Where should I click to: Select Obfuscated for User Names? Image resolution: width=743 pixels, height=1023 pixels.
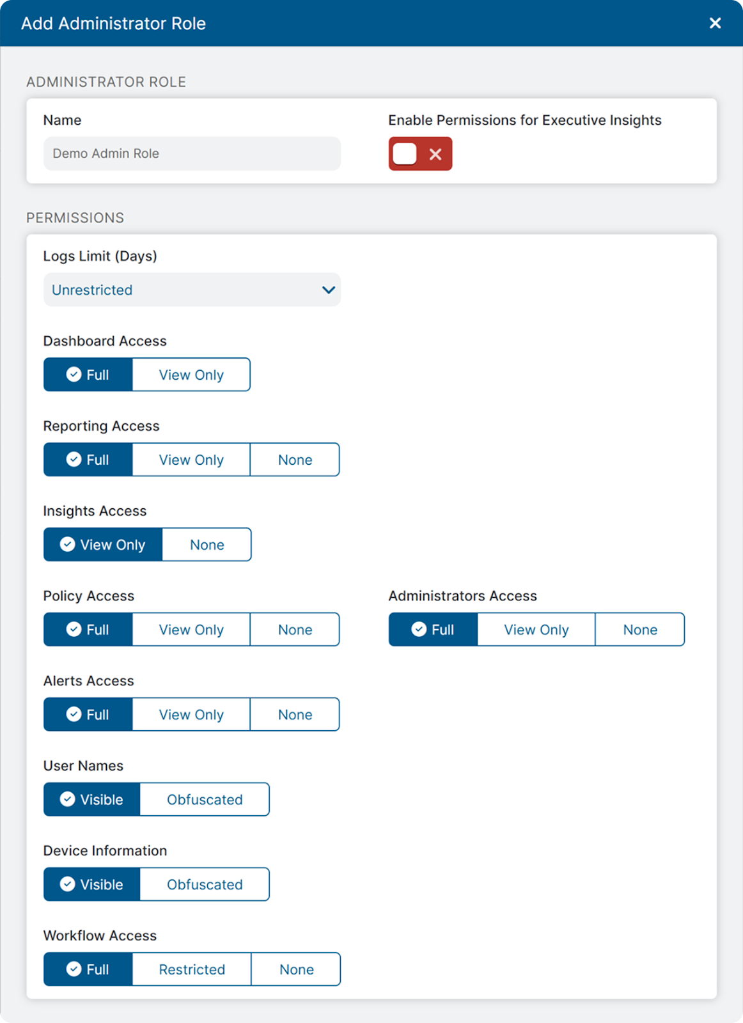(205, 800)
